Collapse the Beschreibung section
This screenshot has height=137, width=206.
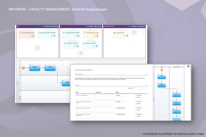147,74
